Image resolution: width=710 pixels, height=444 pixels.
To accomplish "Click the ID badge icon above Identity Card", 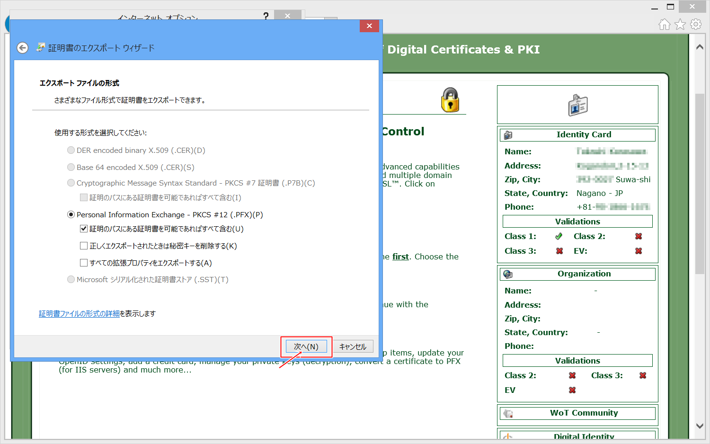I will point(577,105).
